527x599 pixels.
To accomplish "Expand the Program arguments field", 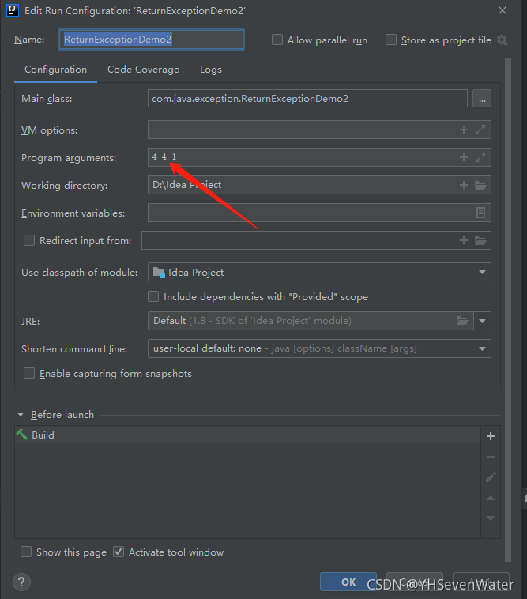I will pos(480,157).
